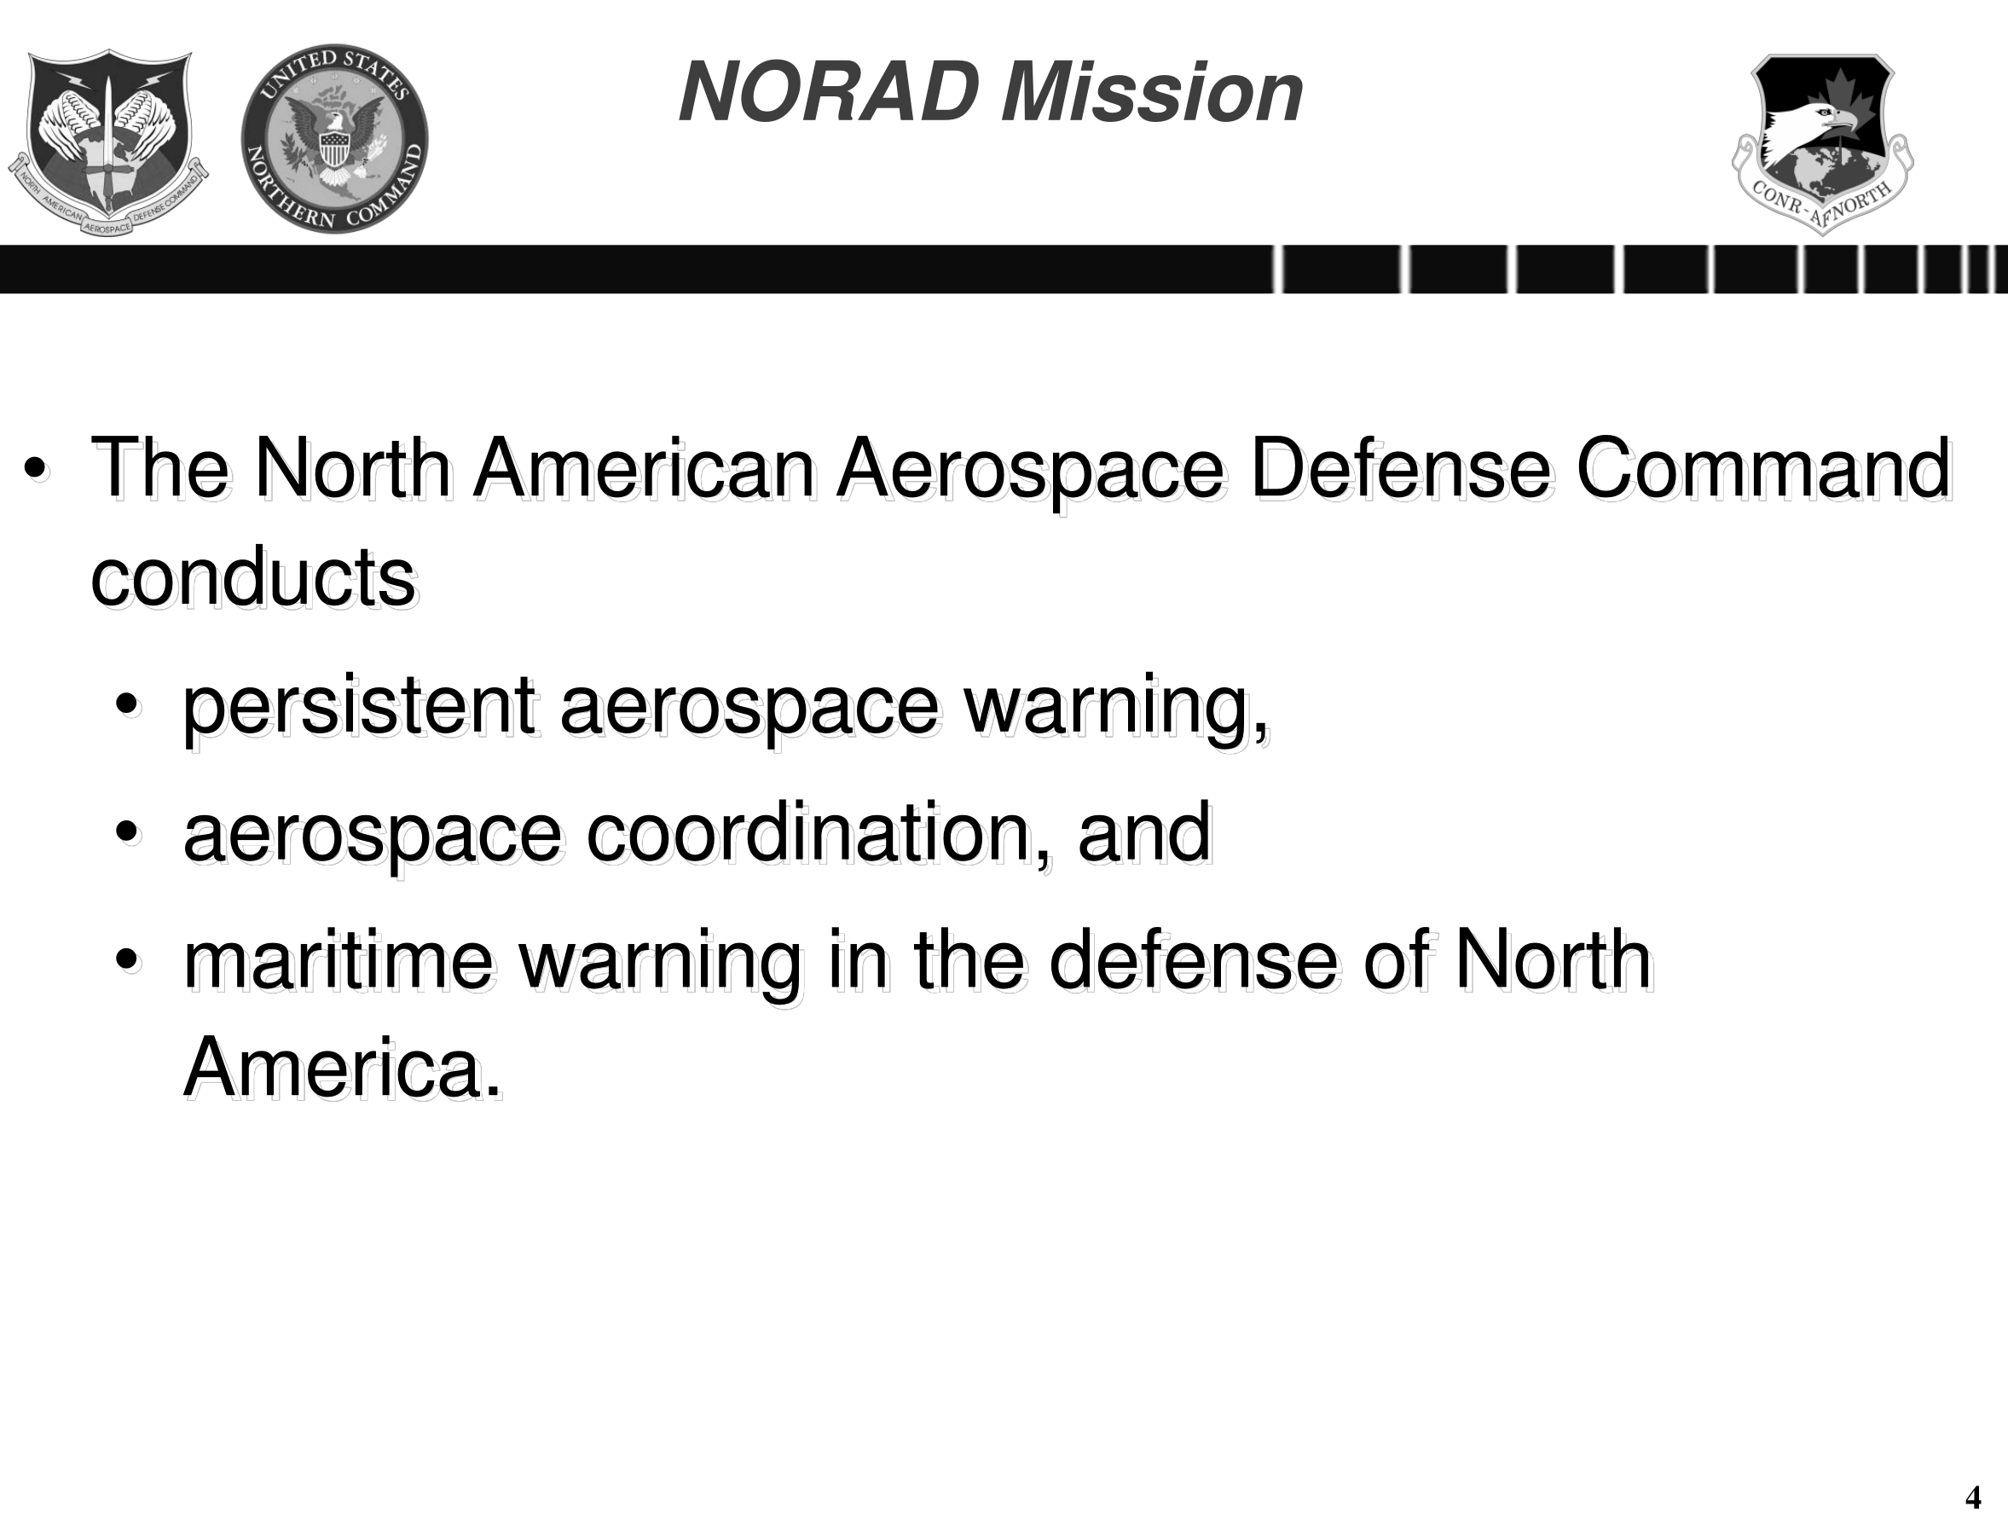
Task: Click the word 'America.' on the last line
Action: click(343, 1069)
